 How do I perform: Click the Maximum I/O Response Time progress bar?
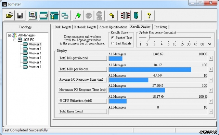pyautogui.click(x=158, y=90)
